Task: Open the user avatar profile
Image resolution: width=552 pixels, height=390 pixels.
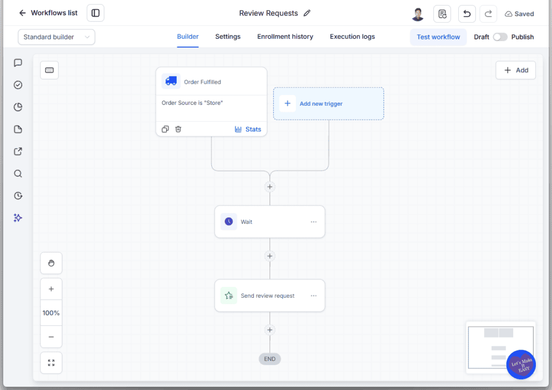Action: pyautogui.click(x=418, y=13)
